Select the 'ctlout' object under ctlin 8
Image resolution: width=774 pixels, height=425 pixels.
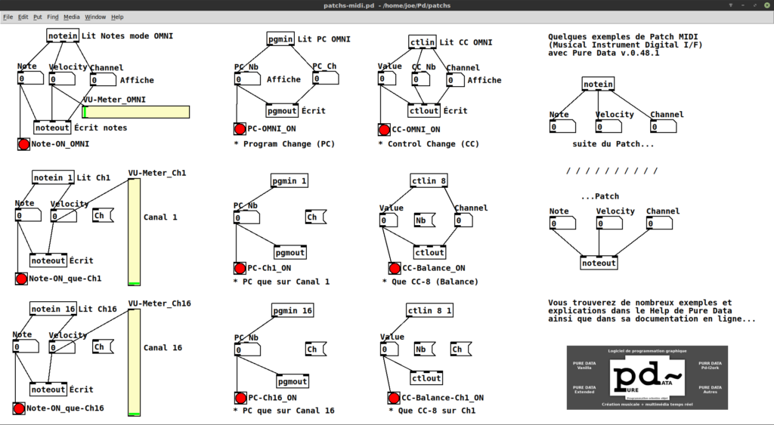429,252
